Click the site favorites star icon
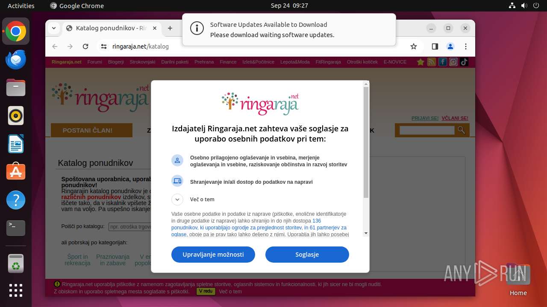The image size is (547, 307). (x=421, y=62)
